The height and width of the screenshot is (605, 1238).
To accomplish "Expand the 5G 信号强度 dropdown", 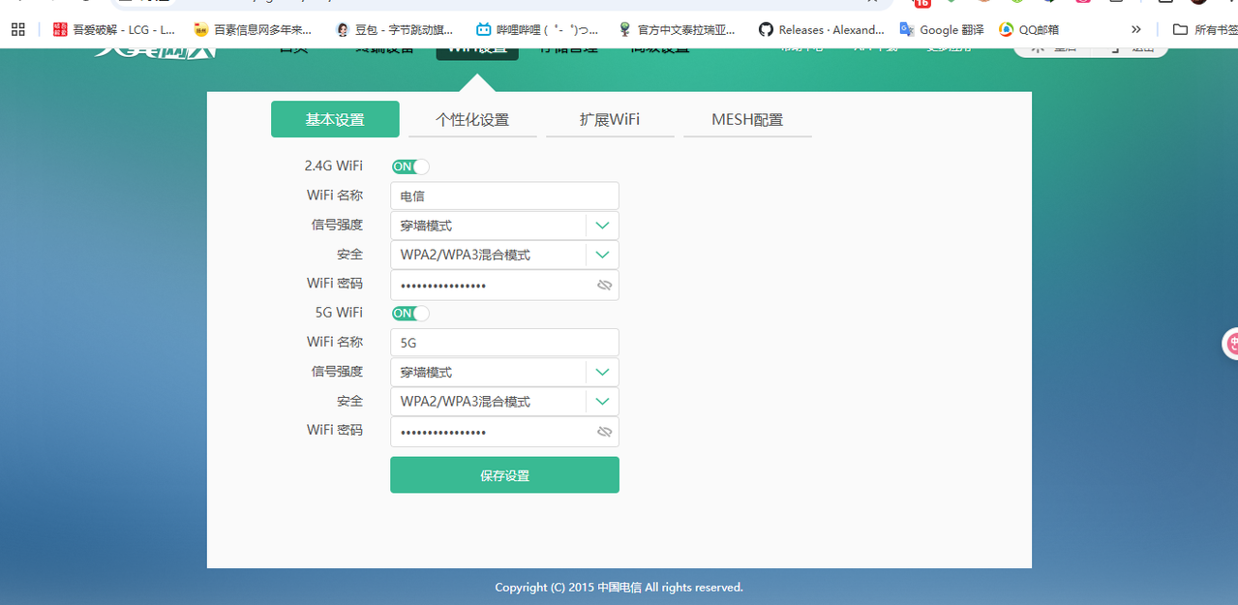I will [x=602, y=372].
